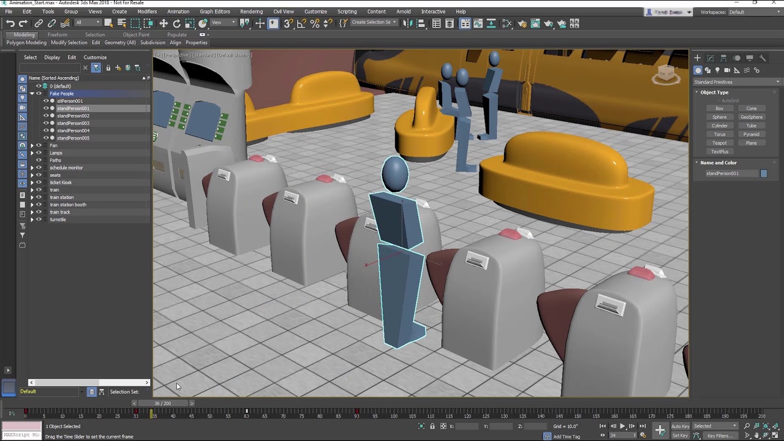Open Key Filters dialog button
Viewport: 784px width, 441px height.
click(x=720, y=435)
